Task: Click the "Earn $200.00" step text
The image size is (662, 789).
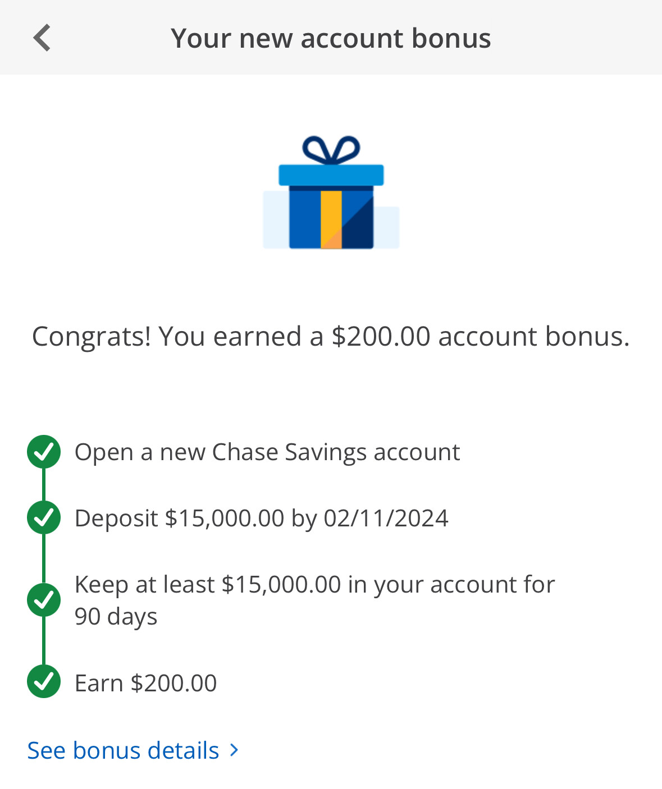Action: [145, 683]
